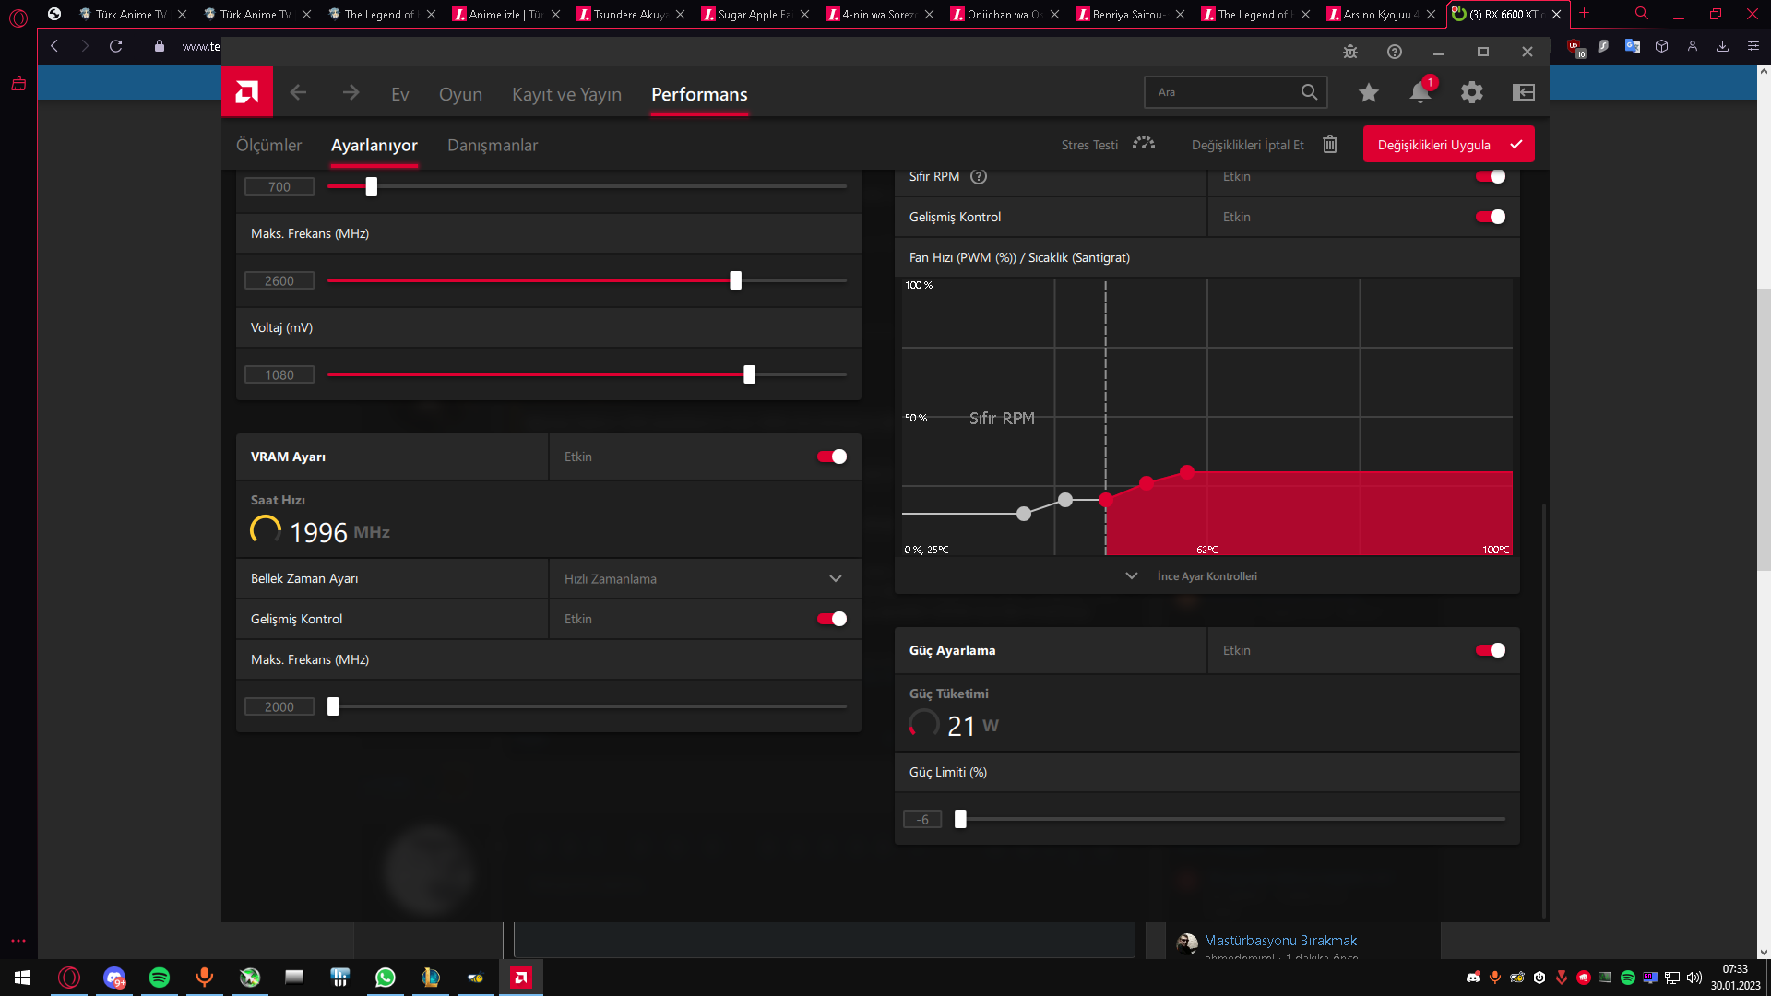Click the Ara search field
The height and width of the screenshot is (996, 1771).
[x=1222, y=92]
